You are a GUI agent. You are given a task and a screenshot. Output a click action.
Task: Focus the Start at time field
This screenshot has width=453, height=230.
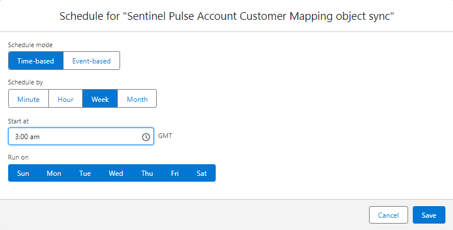click(x=81, y=136)
